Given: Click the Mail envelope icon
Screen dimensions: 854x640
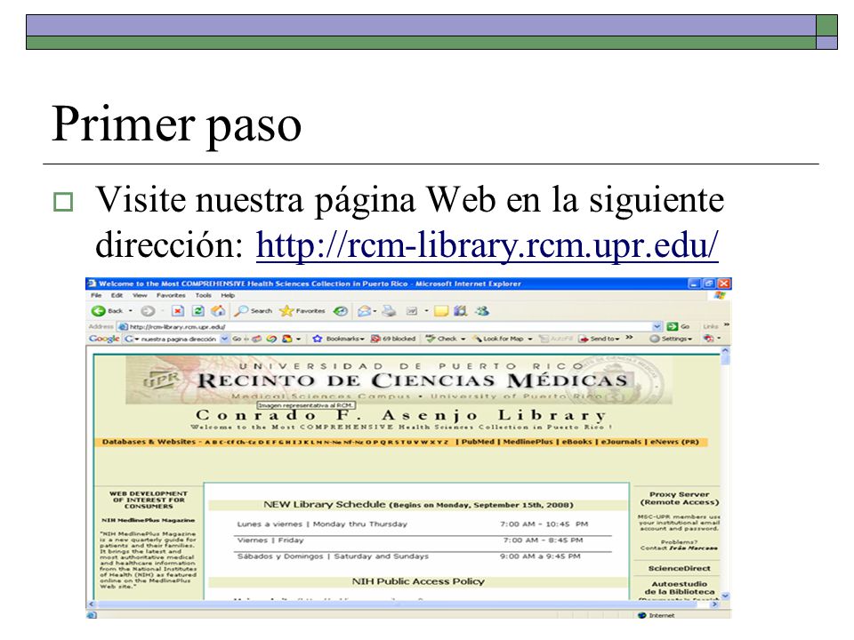Looking at the screenshot, I should point(364,311).
